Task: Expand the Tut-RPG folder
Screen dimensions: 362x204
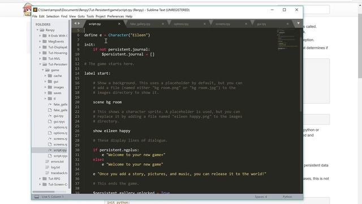Action: point(40,179)
